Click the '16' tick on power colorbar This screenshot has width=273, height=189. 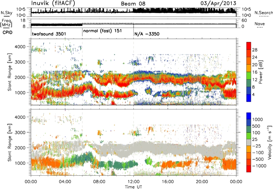point(255,72)
